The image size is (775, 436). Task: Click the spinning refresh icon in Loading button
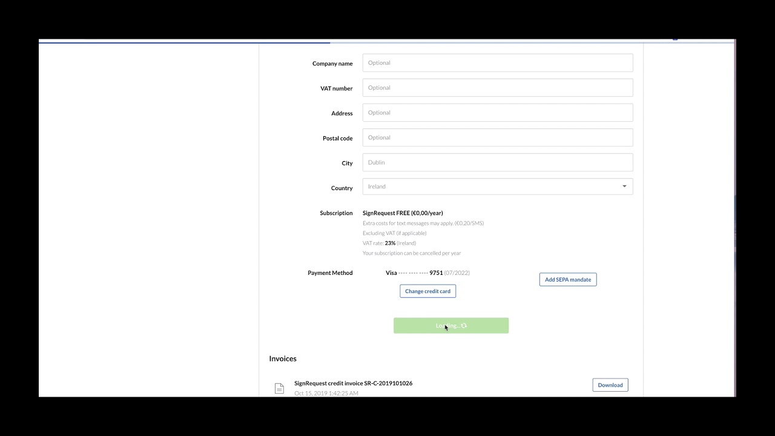[x=464, y=326]
